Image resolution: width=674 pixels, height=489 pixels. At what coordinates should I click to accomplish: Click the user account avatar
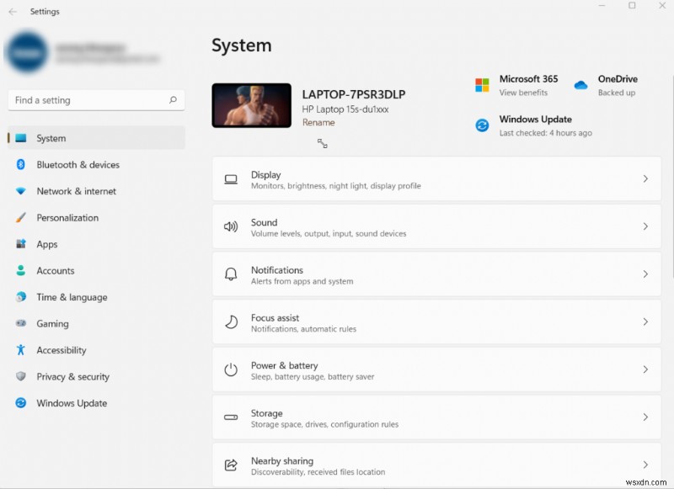(x=25, y=49)
